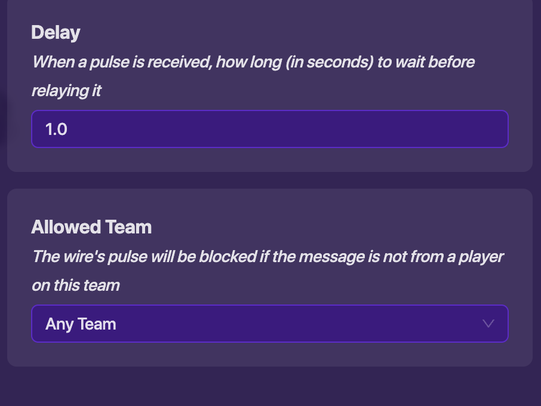Click the gap between Delay and Allowed Team cards
Screen dimensions: 541x406
coord(269,180)
